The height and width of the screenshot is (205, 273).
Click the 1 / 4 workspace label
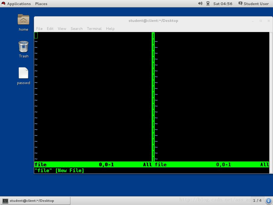pos(257,200)
